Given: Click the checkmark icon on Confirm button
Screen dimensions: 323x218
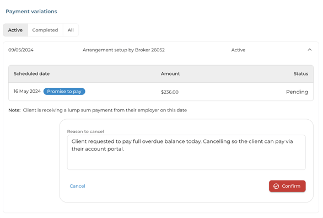Looking at the screenshot, I should (276, 186).
